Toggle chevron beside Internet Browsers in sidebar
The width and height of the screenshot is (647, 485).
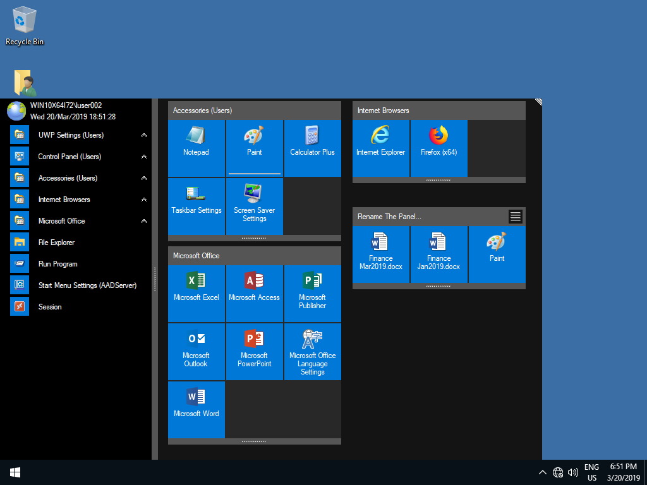pyautogui.click(x=144, y=200)
